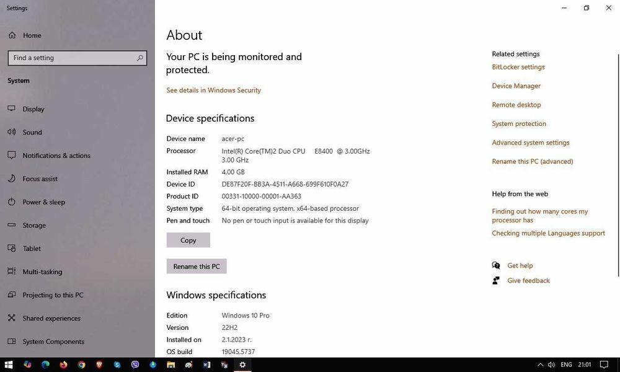Image resolution: width=620 pixels, height=372 pixels.
Task: Click the Edition value Windows 10 Pro
Action: click(x=246, y=316)
